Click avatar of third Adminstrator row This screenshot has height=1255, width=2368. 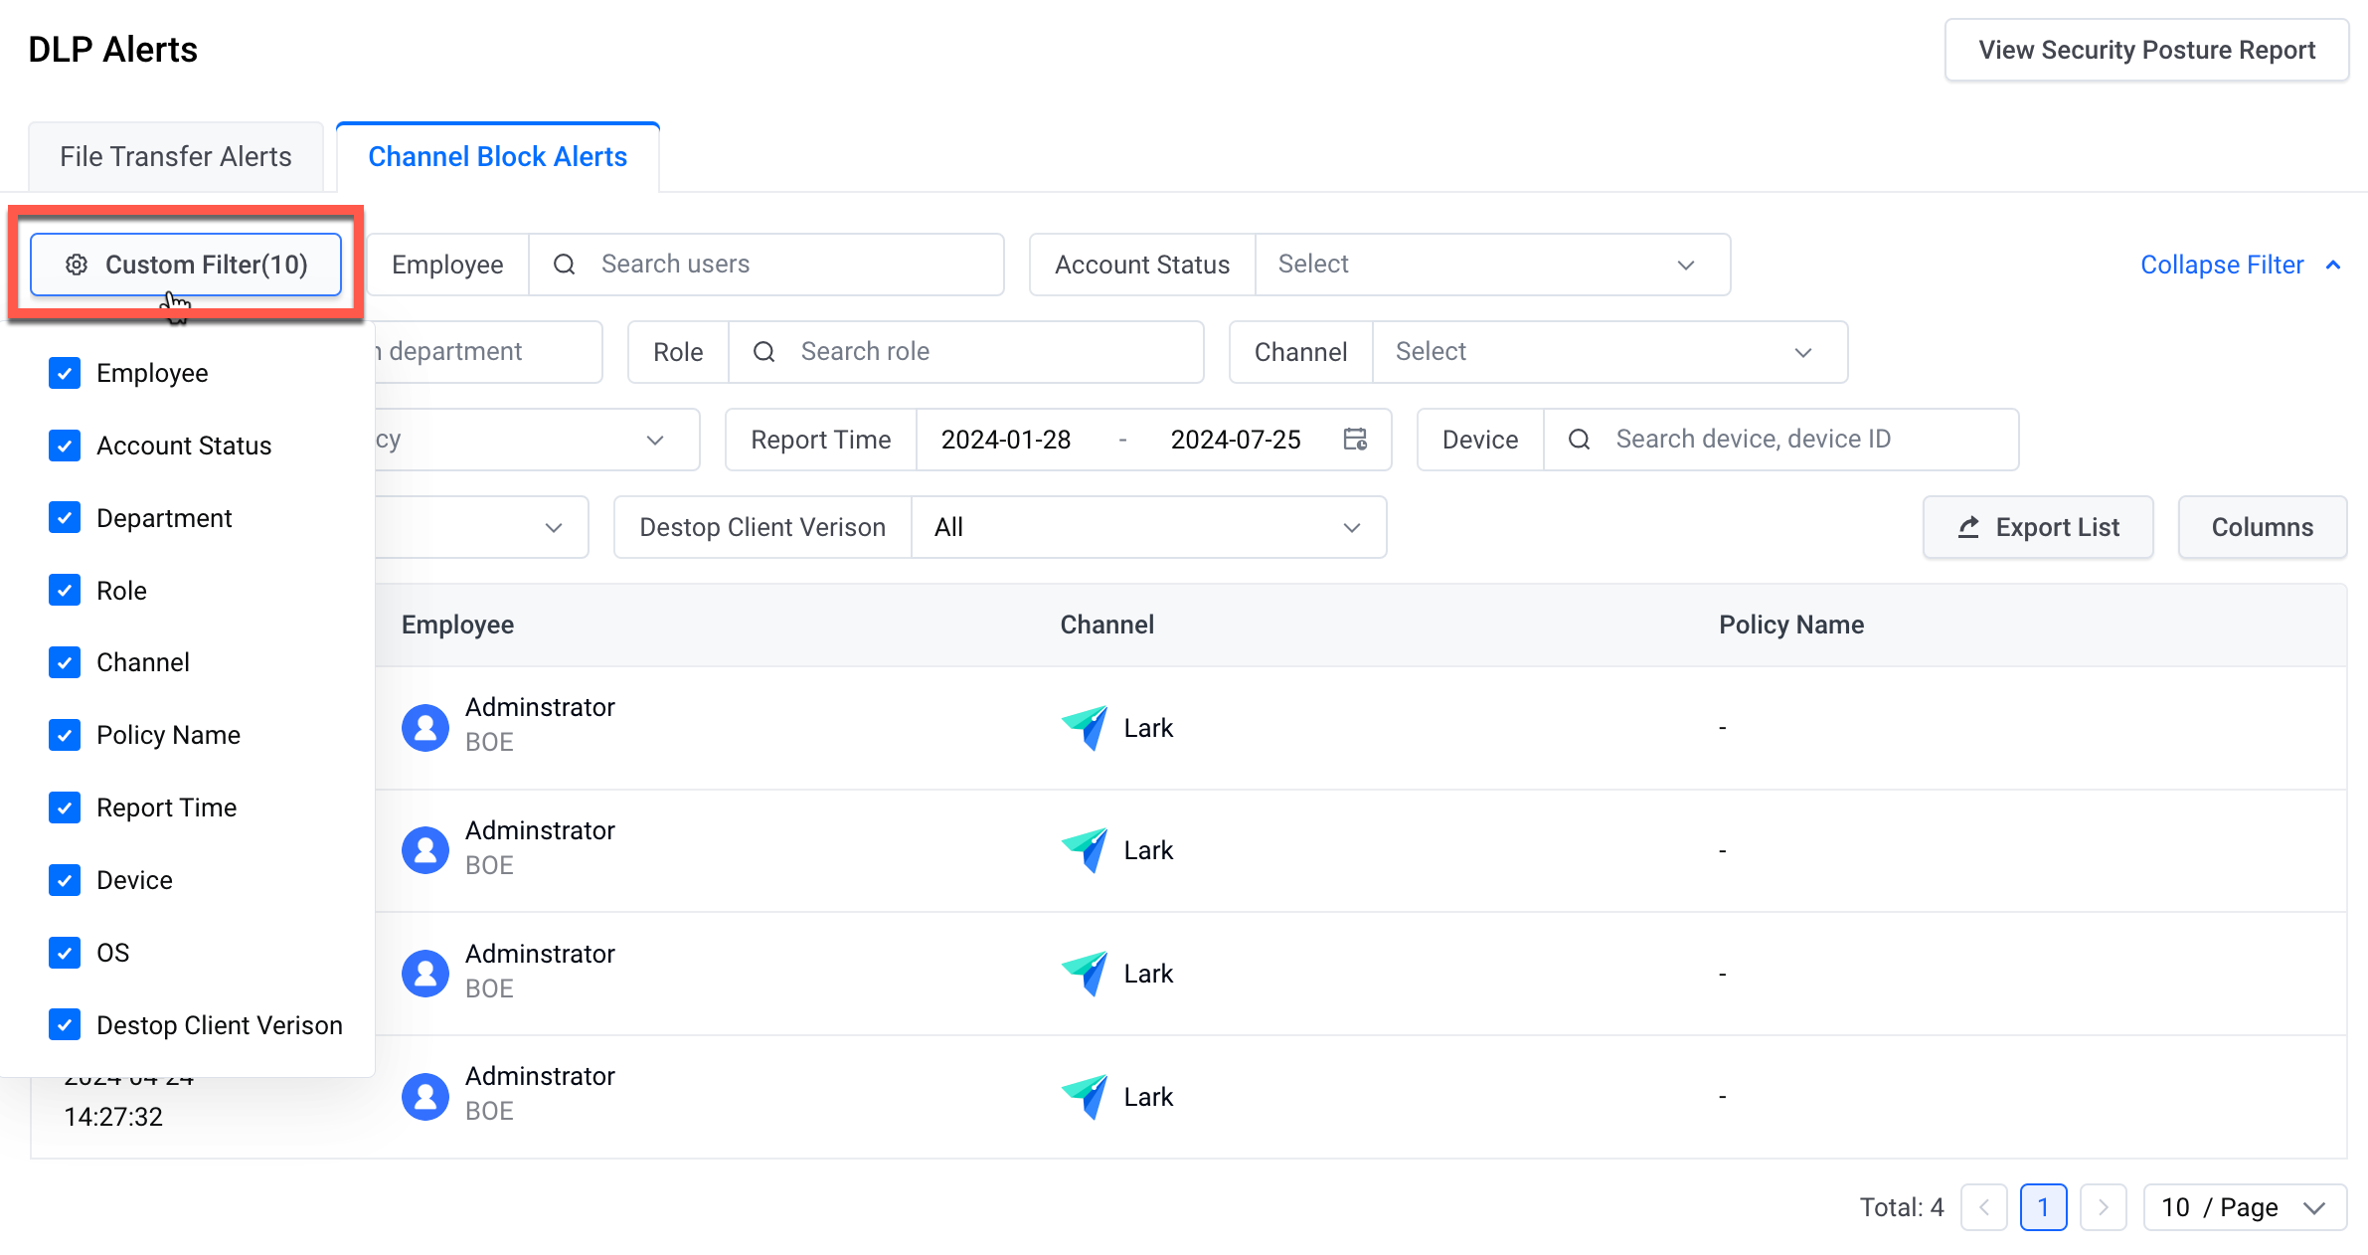[x=425, y=974]
